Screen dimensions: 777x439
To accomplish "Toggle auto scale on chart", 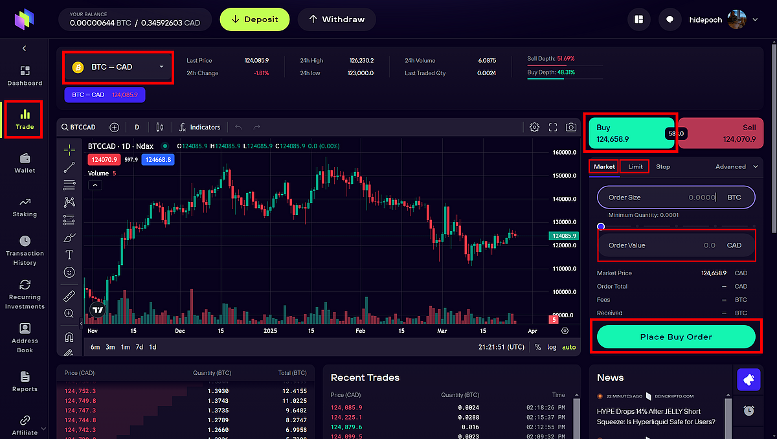I will click(x=569, y=347).
